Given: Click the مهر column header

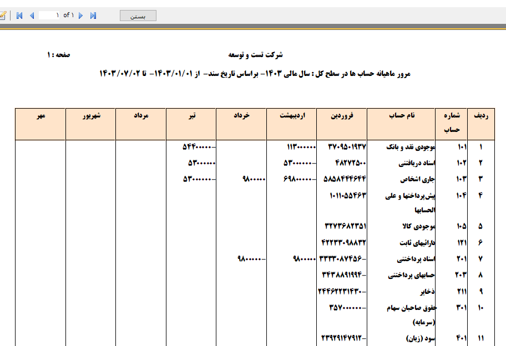Looking at the screenshot, I should click(41, 124).
